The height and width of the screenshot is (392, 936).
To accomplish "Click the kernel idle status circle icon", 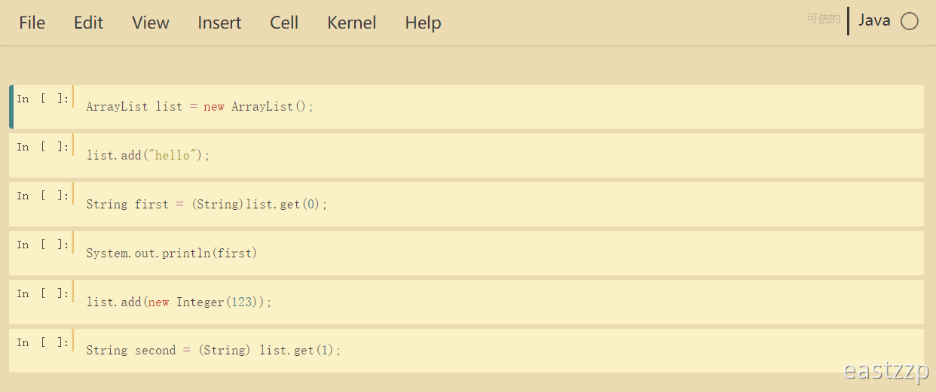I will tap(910, 21).
